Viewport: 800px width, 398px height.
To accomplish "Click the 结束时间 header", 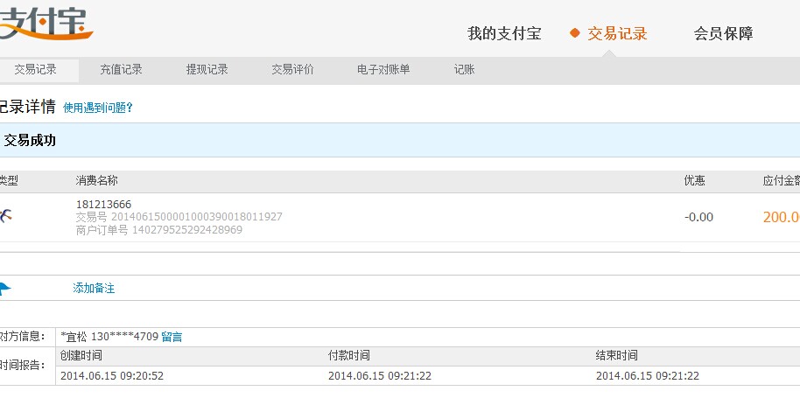I will coord(617,356).
